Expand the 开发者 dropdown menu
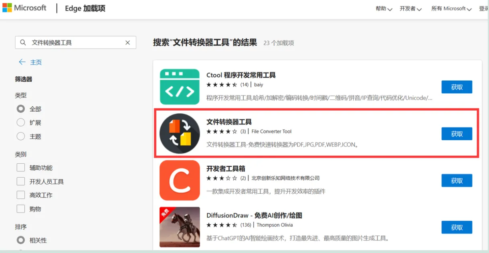The height and width of the screenshot is (253, 489). point(410,8)
